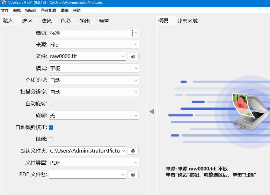The width and height of the screenshot is (270, 195).
Task: Click the status text 来源 raw0000.tif, 平板
Action: (197, 169)
